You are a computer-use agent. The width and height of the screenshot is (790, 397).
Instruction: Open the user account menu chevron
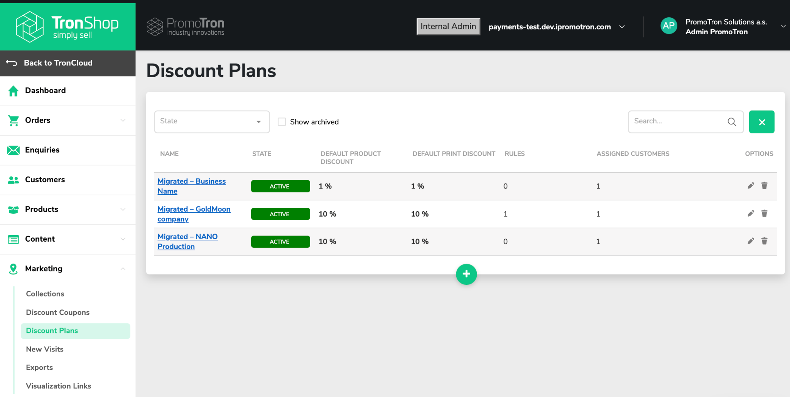point(783,26)
